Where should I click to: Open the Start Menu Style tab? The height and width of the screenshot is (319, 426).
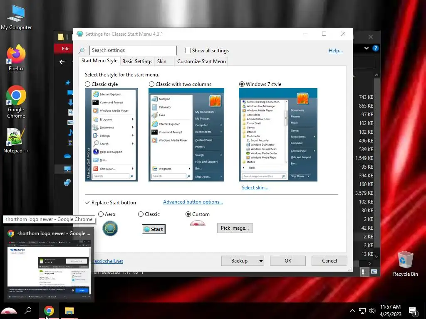[99, 61]
